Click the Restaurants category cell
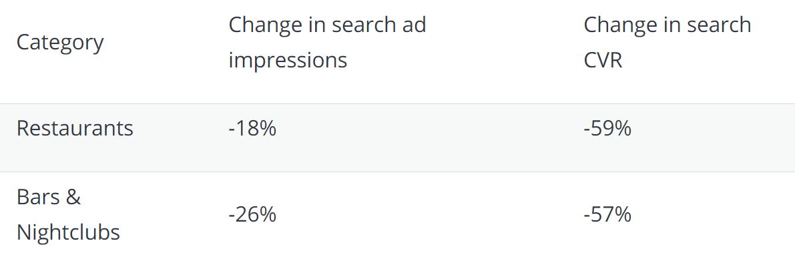795x267 pixels. (x=75, y=128)
